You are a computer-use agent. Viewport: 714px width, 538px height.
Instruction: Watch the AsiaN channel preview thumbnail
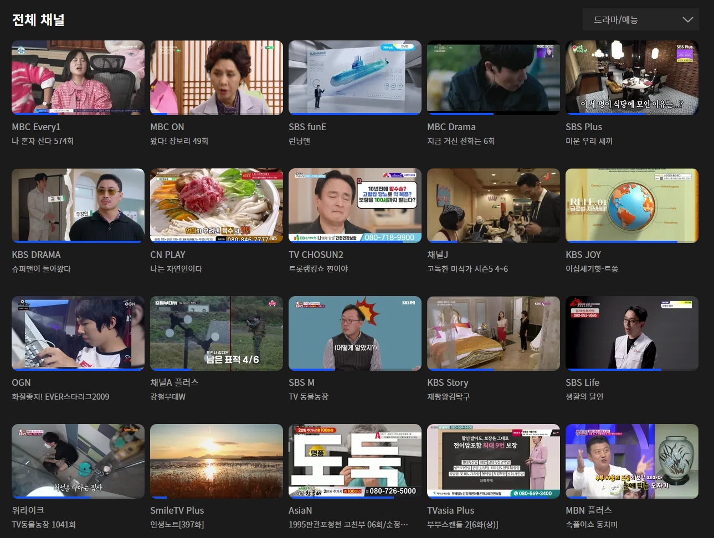[x=355, y=461]
